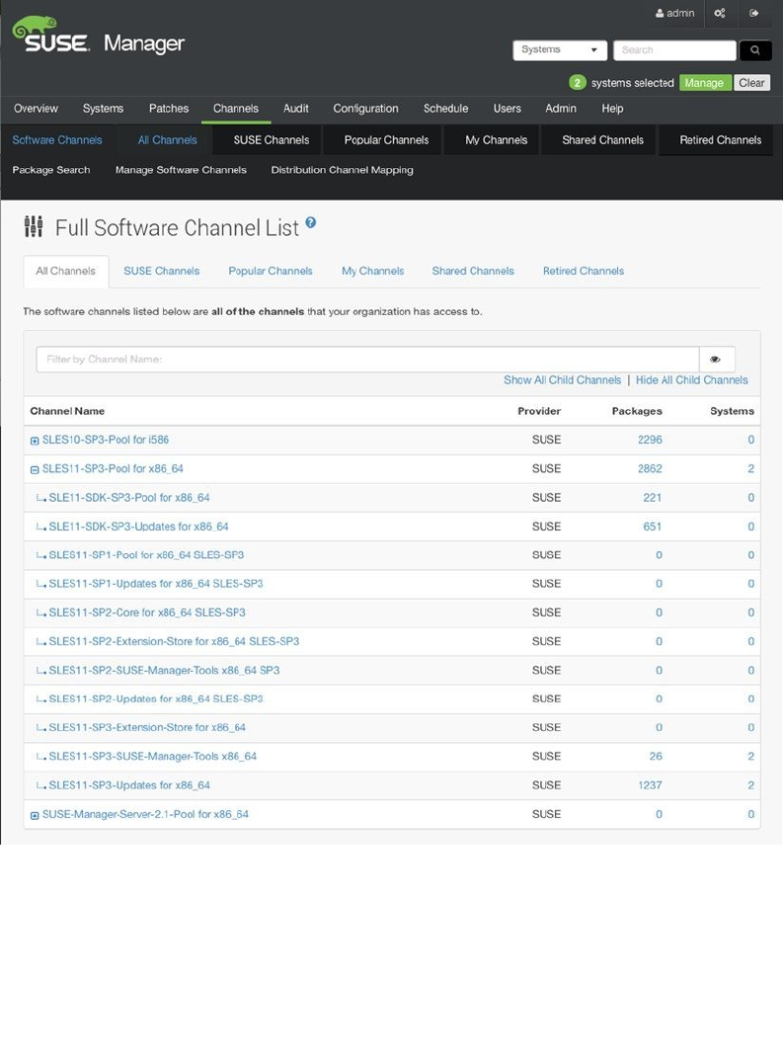Image resolution: width=783 pixels, height=1061 pixels.
Task: Click the Clear button
Action: tap(751, 83)
